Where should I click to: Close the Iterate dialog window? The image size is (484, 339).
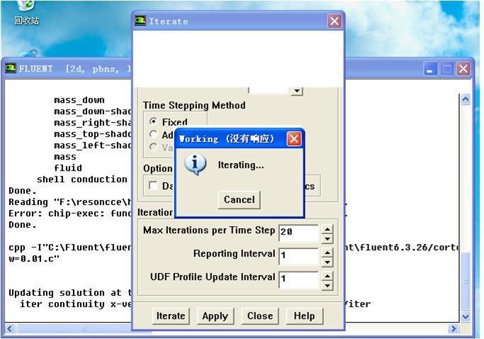[334, 21]
